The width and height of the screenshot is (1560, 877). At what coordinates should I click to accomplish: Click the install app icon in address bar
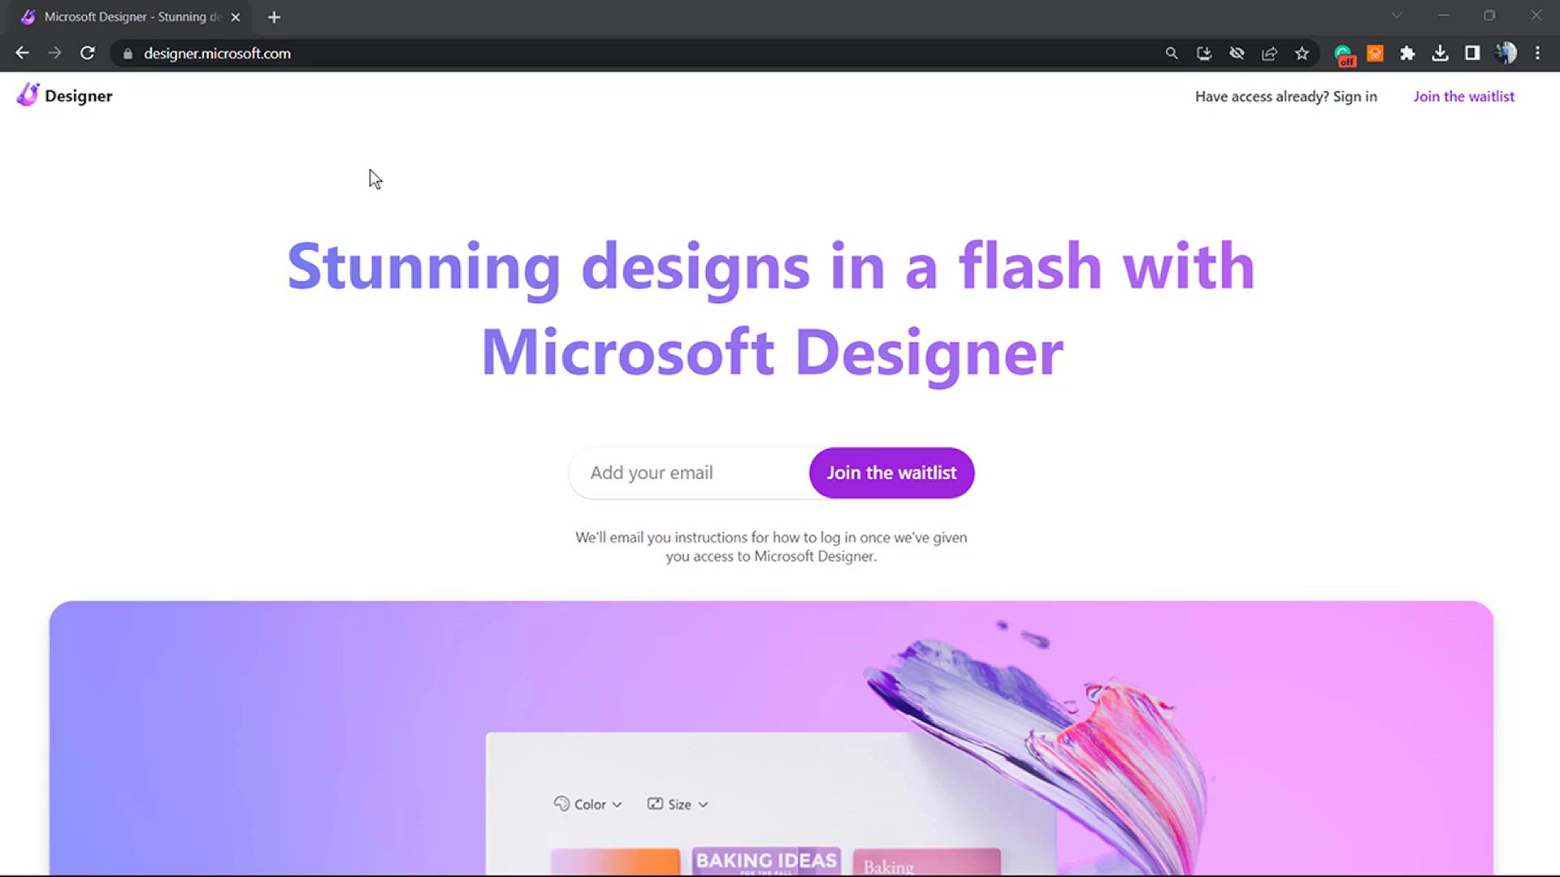[x=1204, y=53]
